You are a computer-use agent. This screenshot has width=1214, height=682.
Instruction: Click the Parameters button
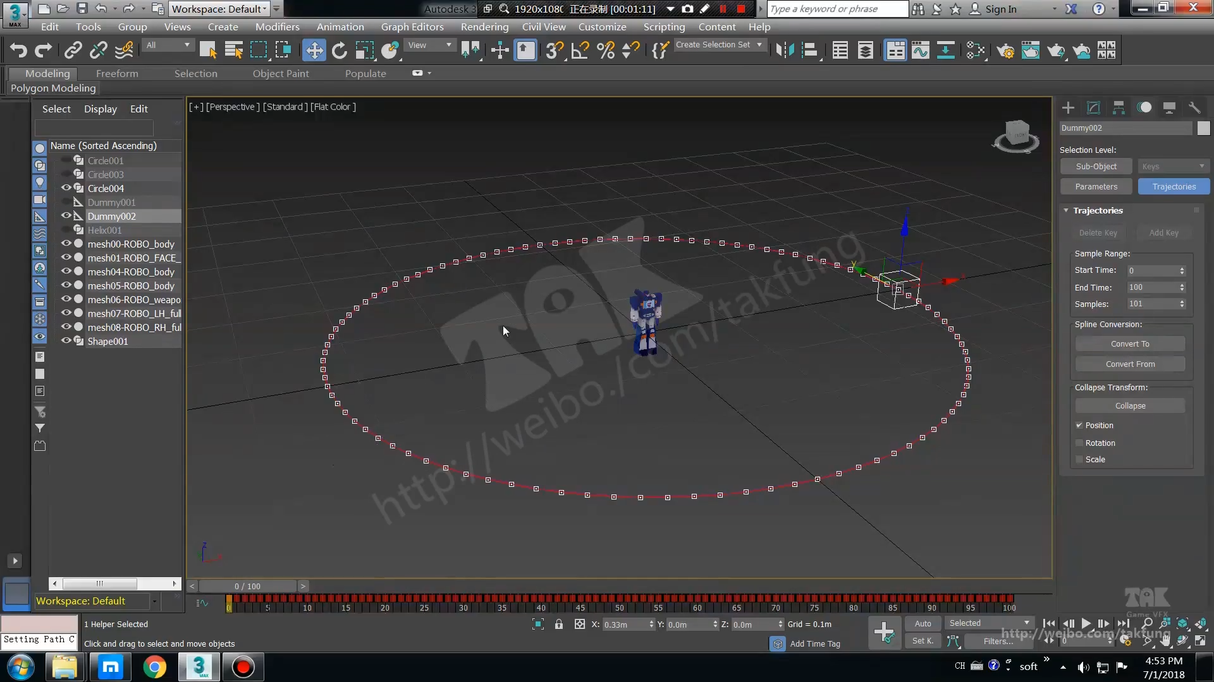(x=1096, y=187)
